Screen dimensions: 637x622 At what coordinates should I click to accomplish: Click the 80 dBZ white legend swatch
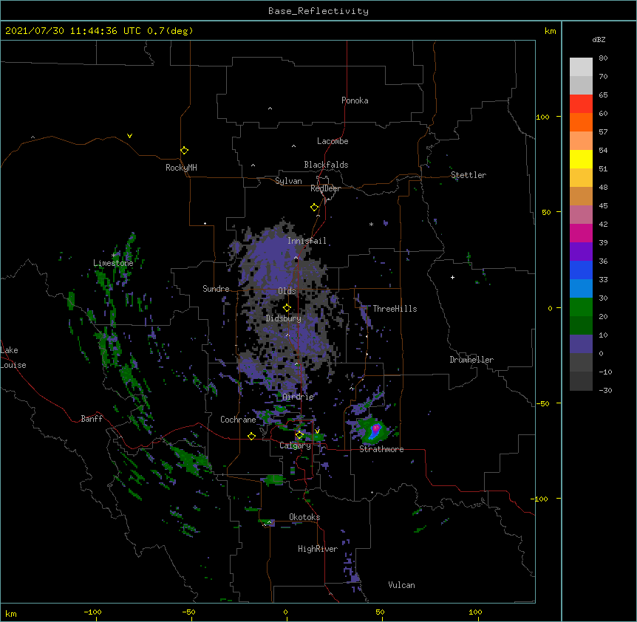(x=581, y=67)
